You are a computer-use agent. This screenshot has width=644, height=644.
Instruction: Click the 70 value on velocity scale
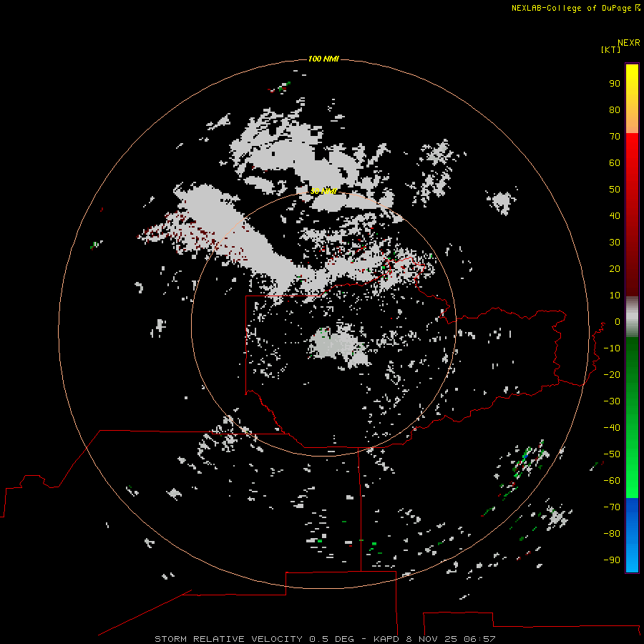pyautogui.click(x=615, y=137)
